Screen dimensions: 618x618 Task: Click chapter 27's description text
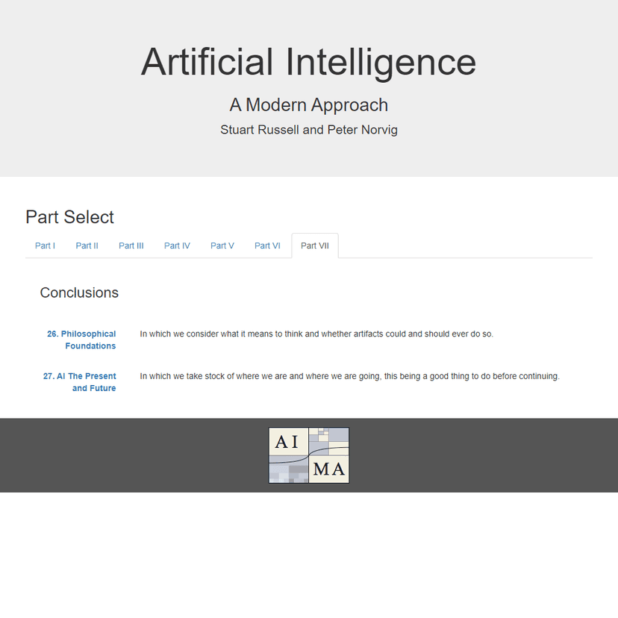tap(349, 376)
